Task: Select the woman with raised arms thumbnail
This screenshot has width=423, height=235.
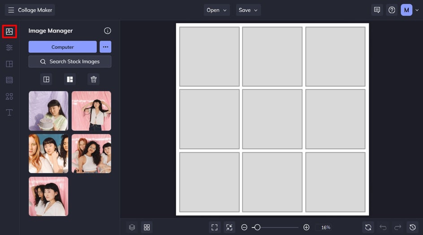Action: pyautogui.click(x=91, y=111)
